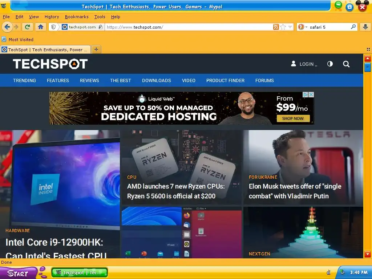Click the scrollbar down arrow
The height and width of the screenshot is (279, 372).
[368, 254]
